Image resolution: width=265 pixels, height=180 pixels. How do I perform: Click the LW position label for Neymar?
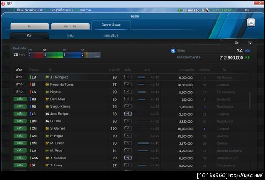34,92
